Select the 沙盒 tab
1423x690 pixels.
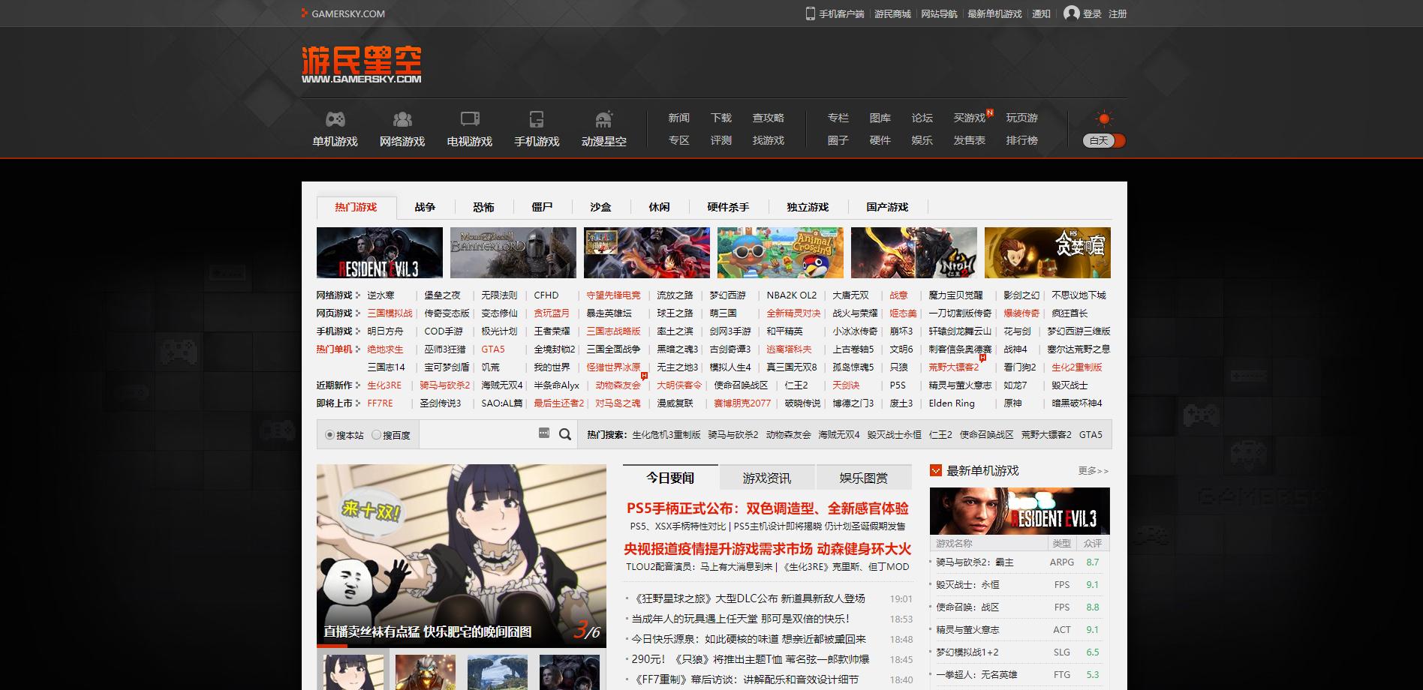[600, 207]
